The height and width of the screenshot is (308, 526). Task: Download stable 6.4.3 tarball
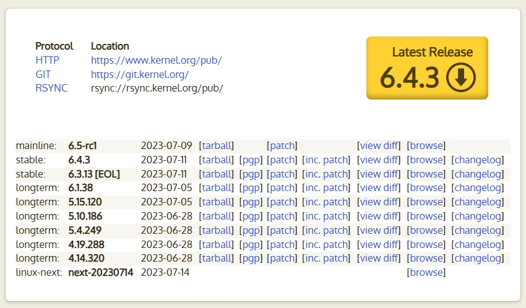(x=217, y=160)
